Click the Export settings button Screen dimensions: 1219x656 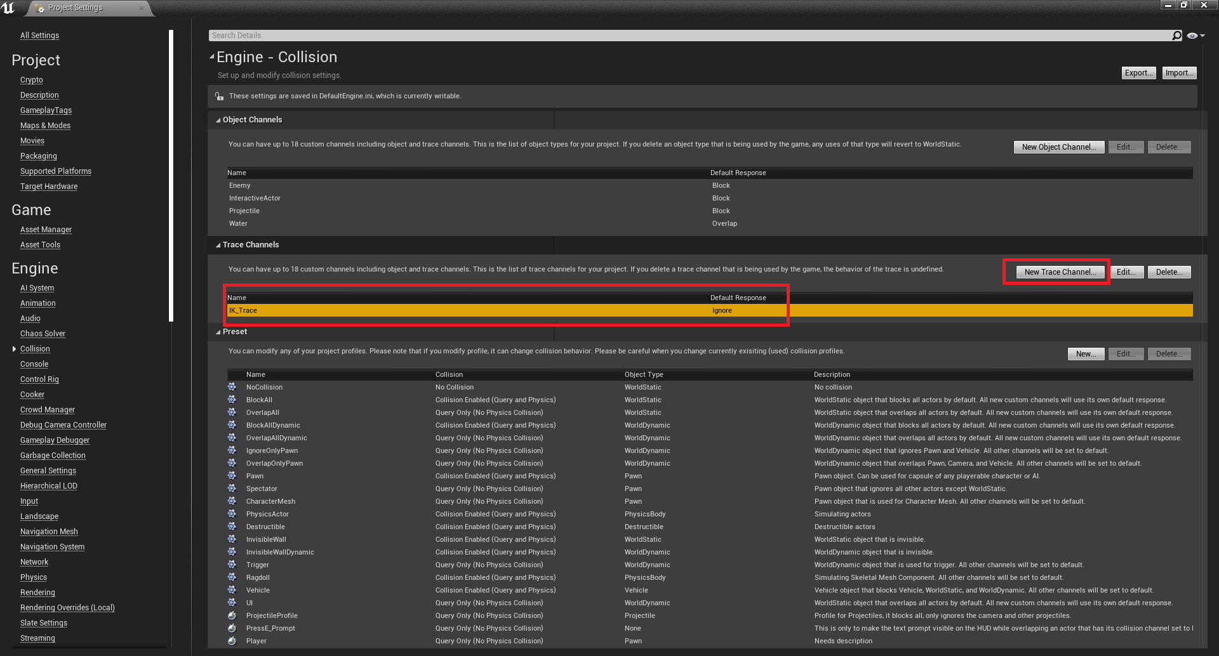click(1138, 73)
